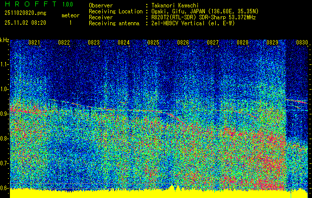The width and height of the screenshot is (312, 198).
Task: Click the 0823 time marker
Action: coord(94,43)
